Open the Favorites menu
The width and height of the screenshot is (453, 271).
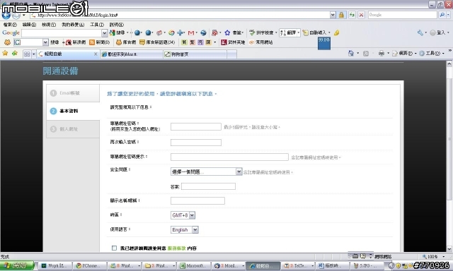pos(73,25)
